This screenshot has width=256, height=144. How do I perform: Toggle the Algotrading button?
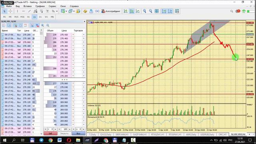111,11
